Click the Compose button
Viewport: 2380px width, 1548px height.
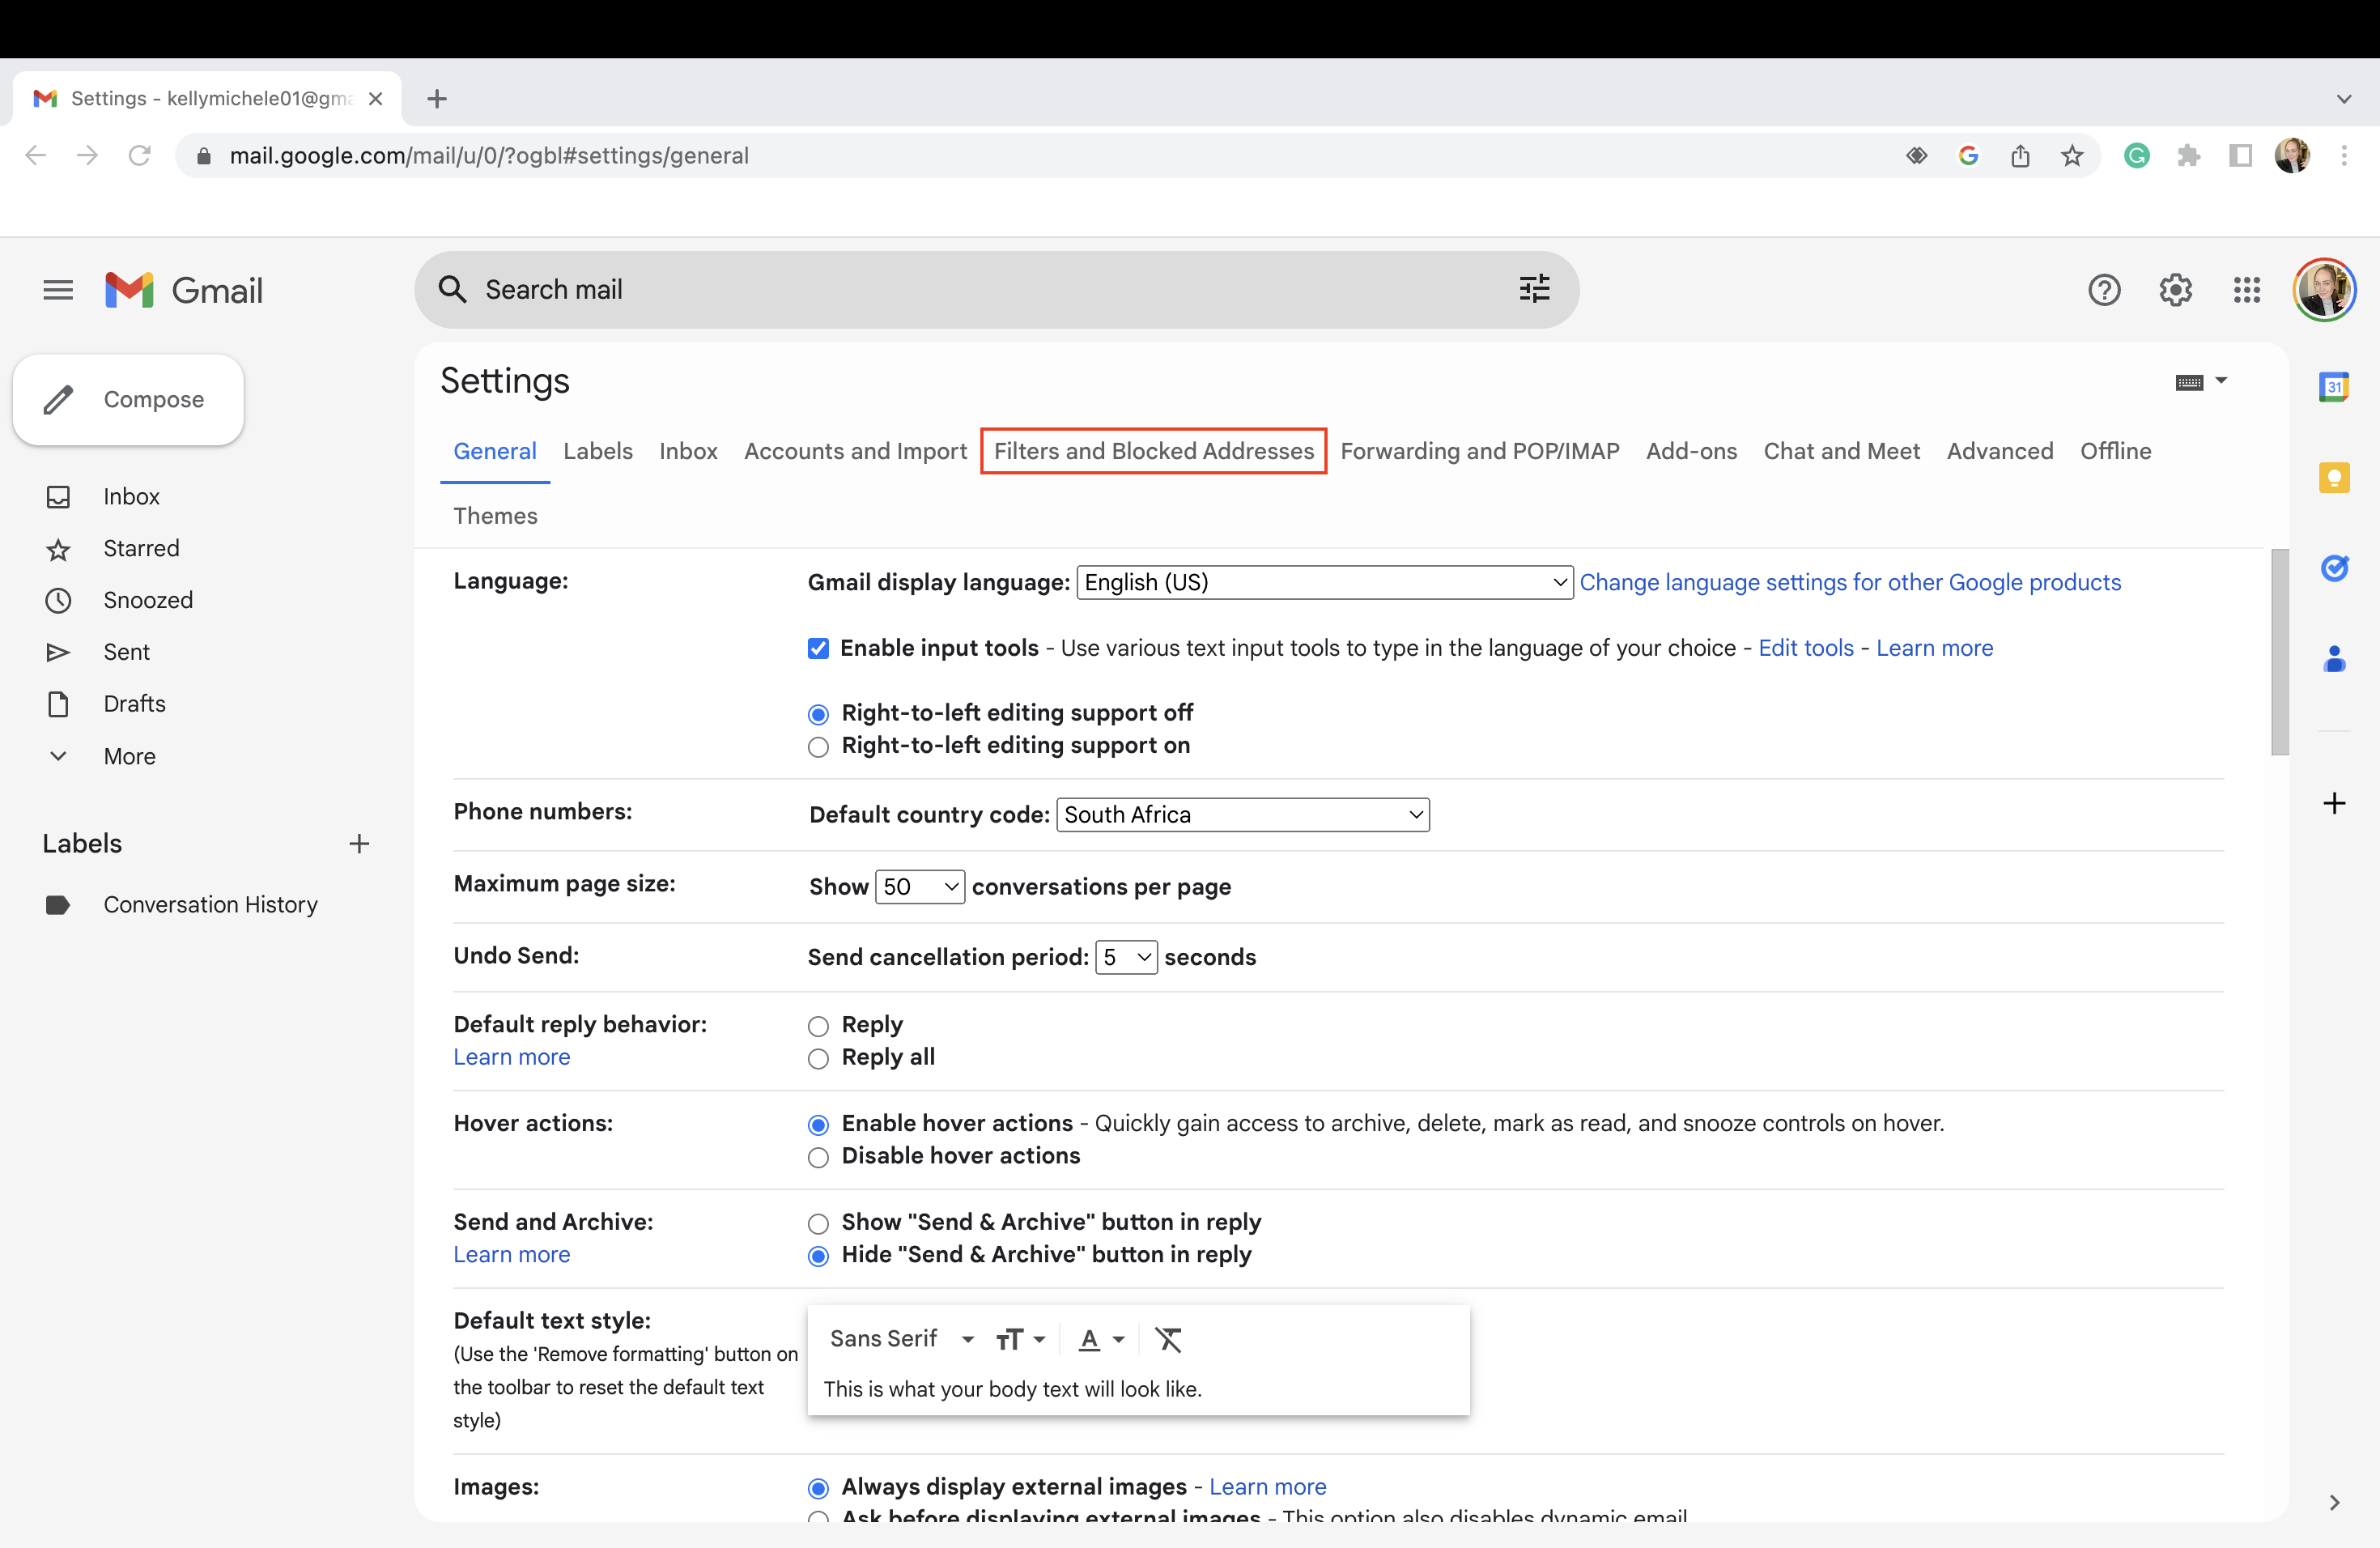coord(128,399)
